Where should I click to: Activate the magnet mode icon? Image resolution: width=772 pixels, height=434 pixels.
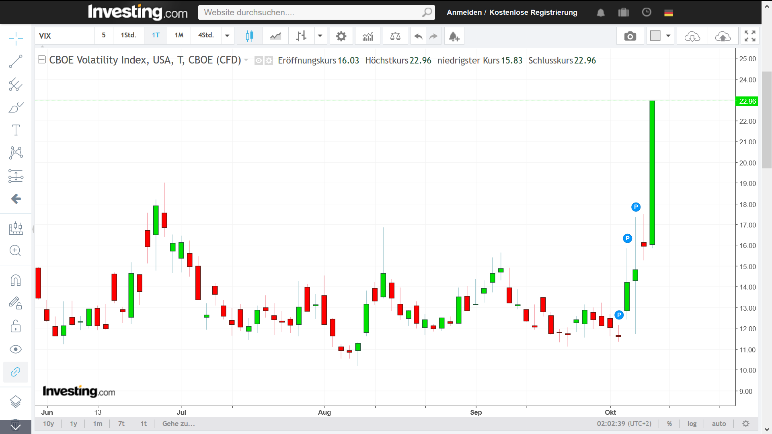point(16,280)
